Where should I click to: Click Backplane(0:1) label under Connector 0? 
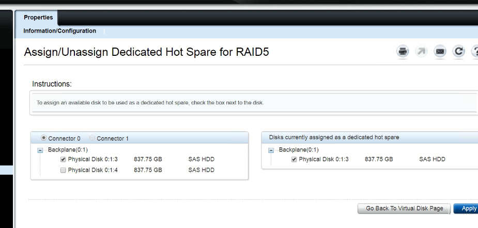[67, 150]
